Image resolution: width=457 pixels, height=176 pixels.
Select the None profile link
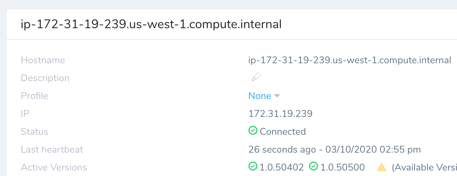point(260,96)
